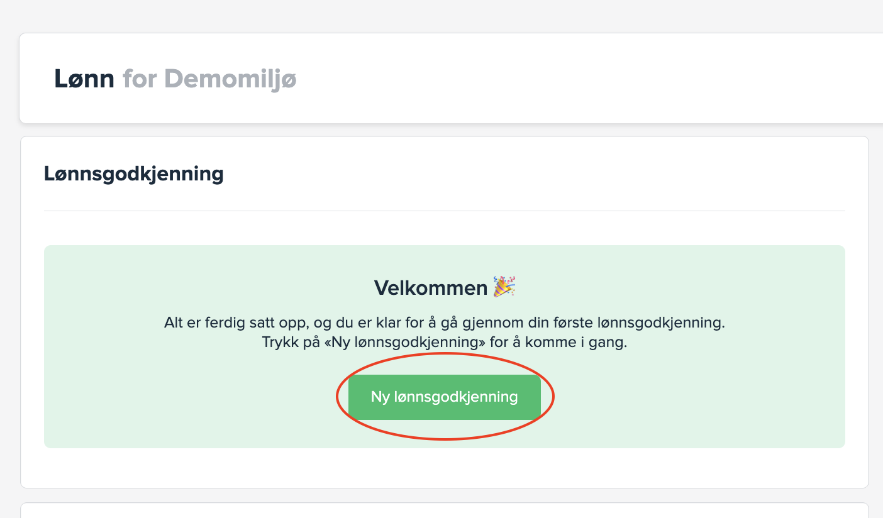The width and height of the screenshot is (883, 518).
Task: Click the partially visible card at bottom
Action: point(444,510)
